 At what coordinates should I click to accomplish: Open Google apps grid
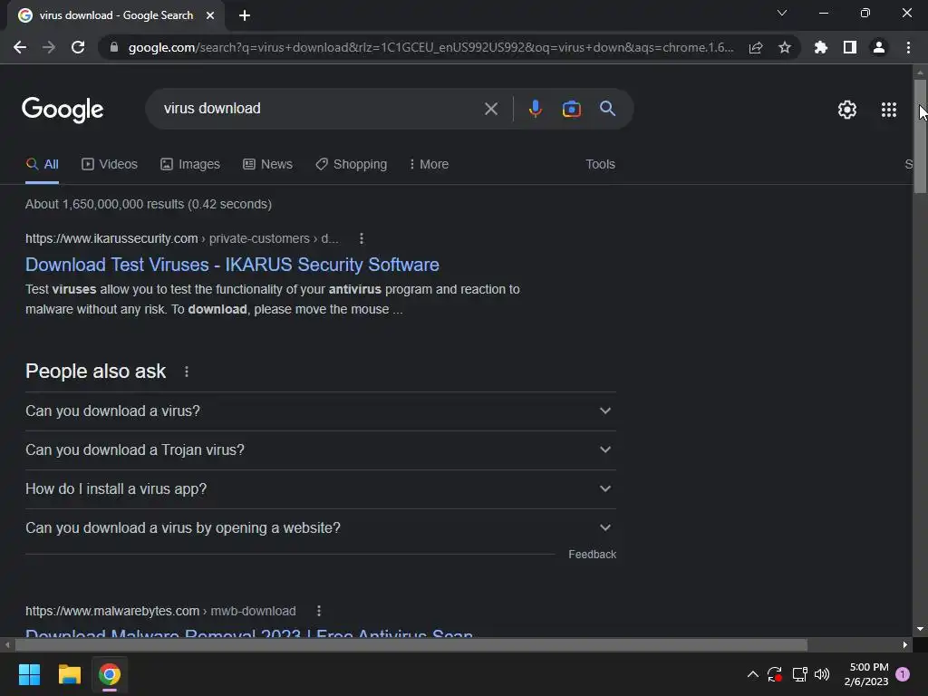889,110
